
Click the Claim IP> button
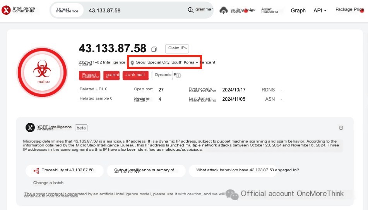tap(177, 48)
